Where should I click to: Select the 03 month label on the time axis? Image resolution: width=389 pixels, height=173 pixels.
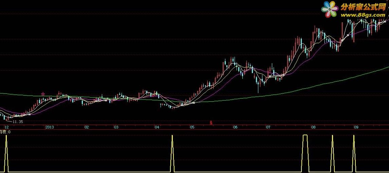coord(116,127)
